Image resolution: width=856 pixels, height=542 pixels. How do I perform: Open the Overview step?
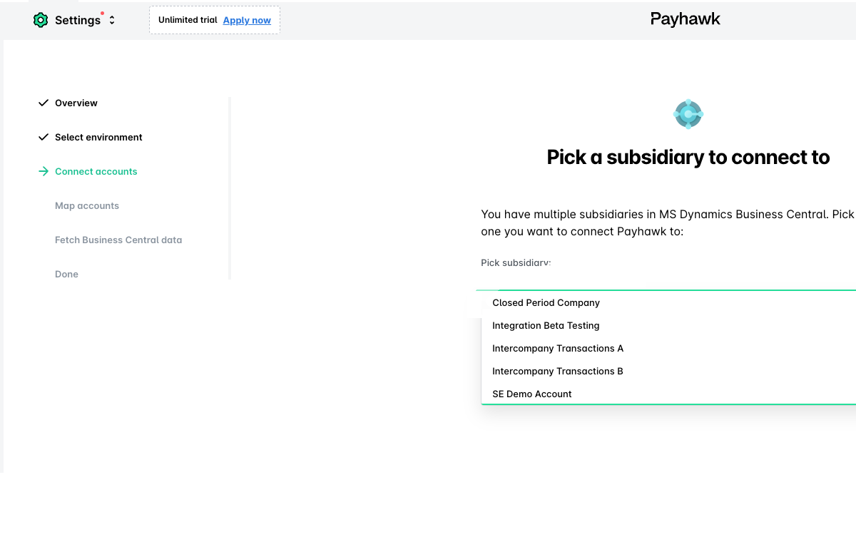(76, 103)
